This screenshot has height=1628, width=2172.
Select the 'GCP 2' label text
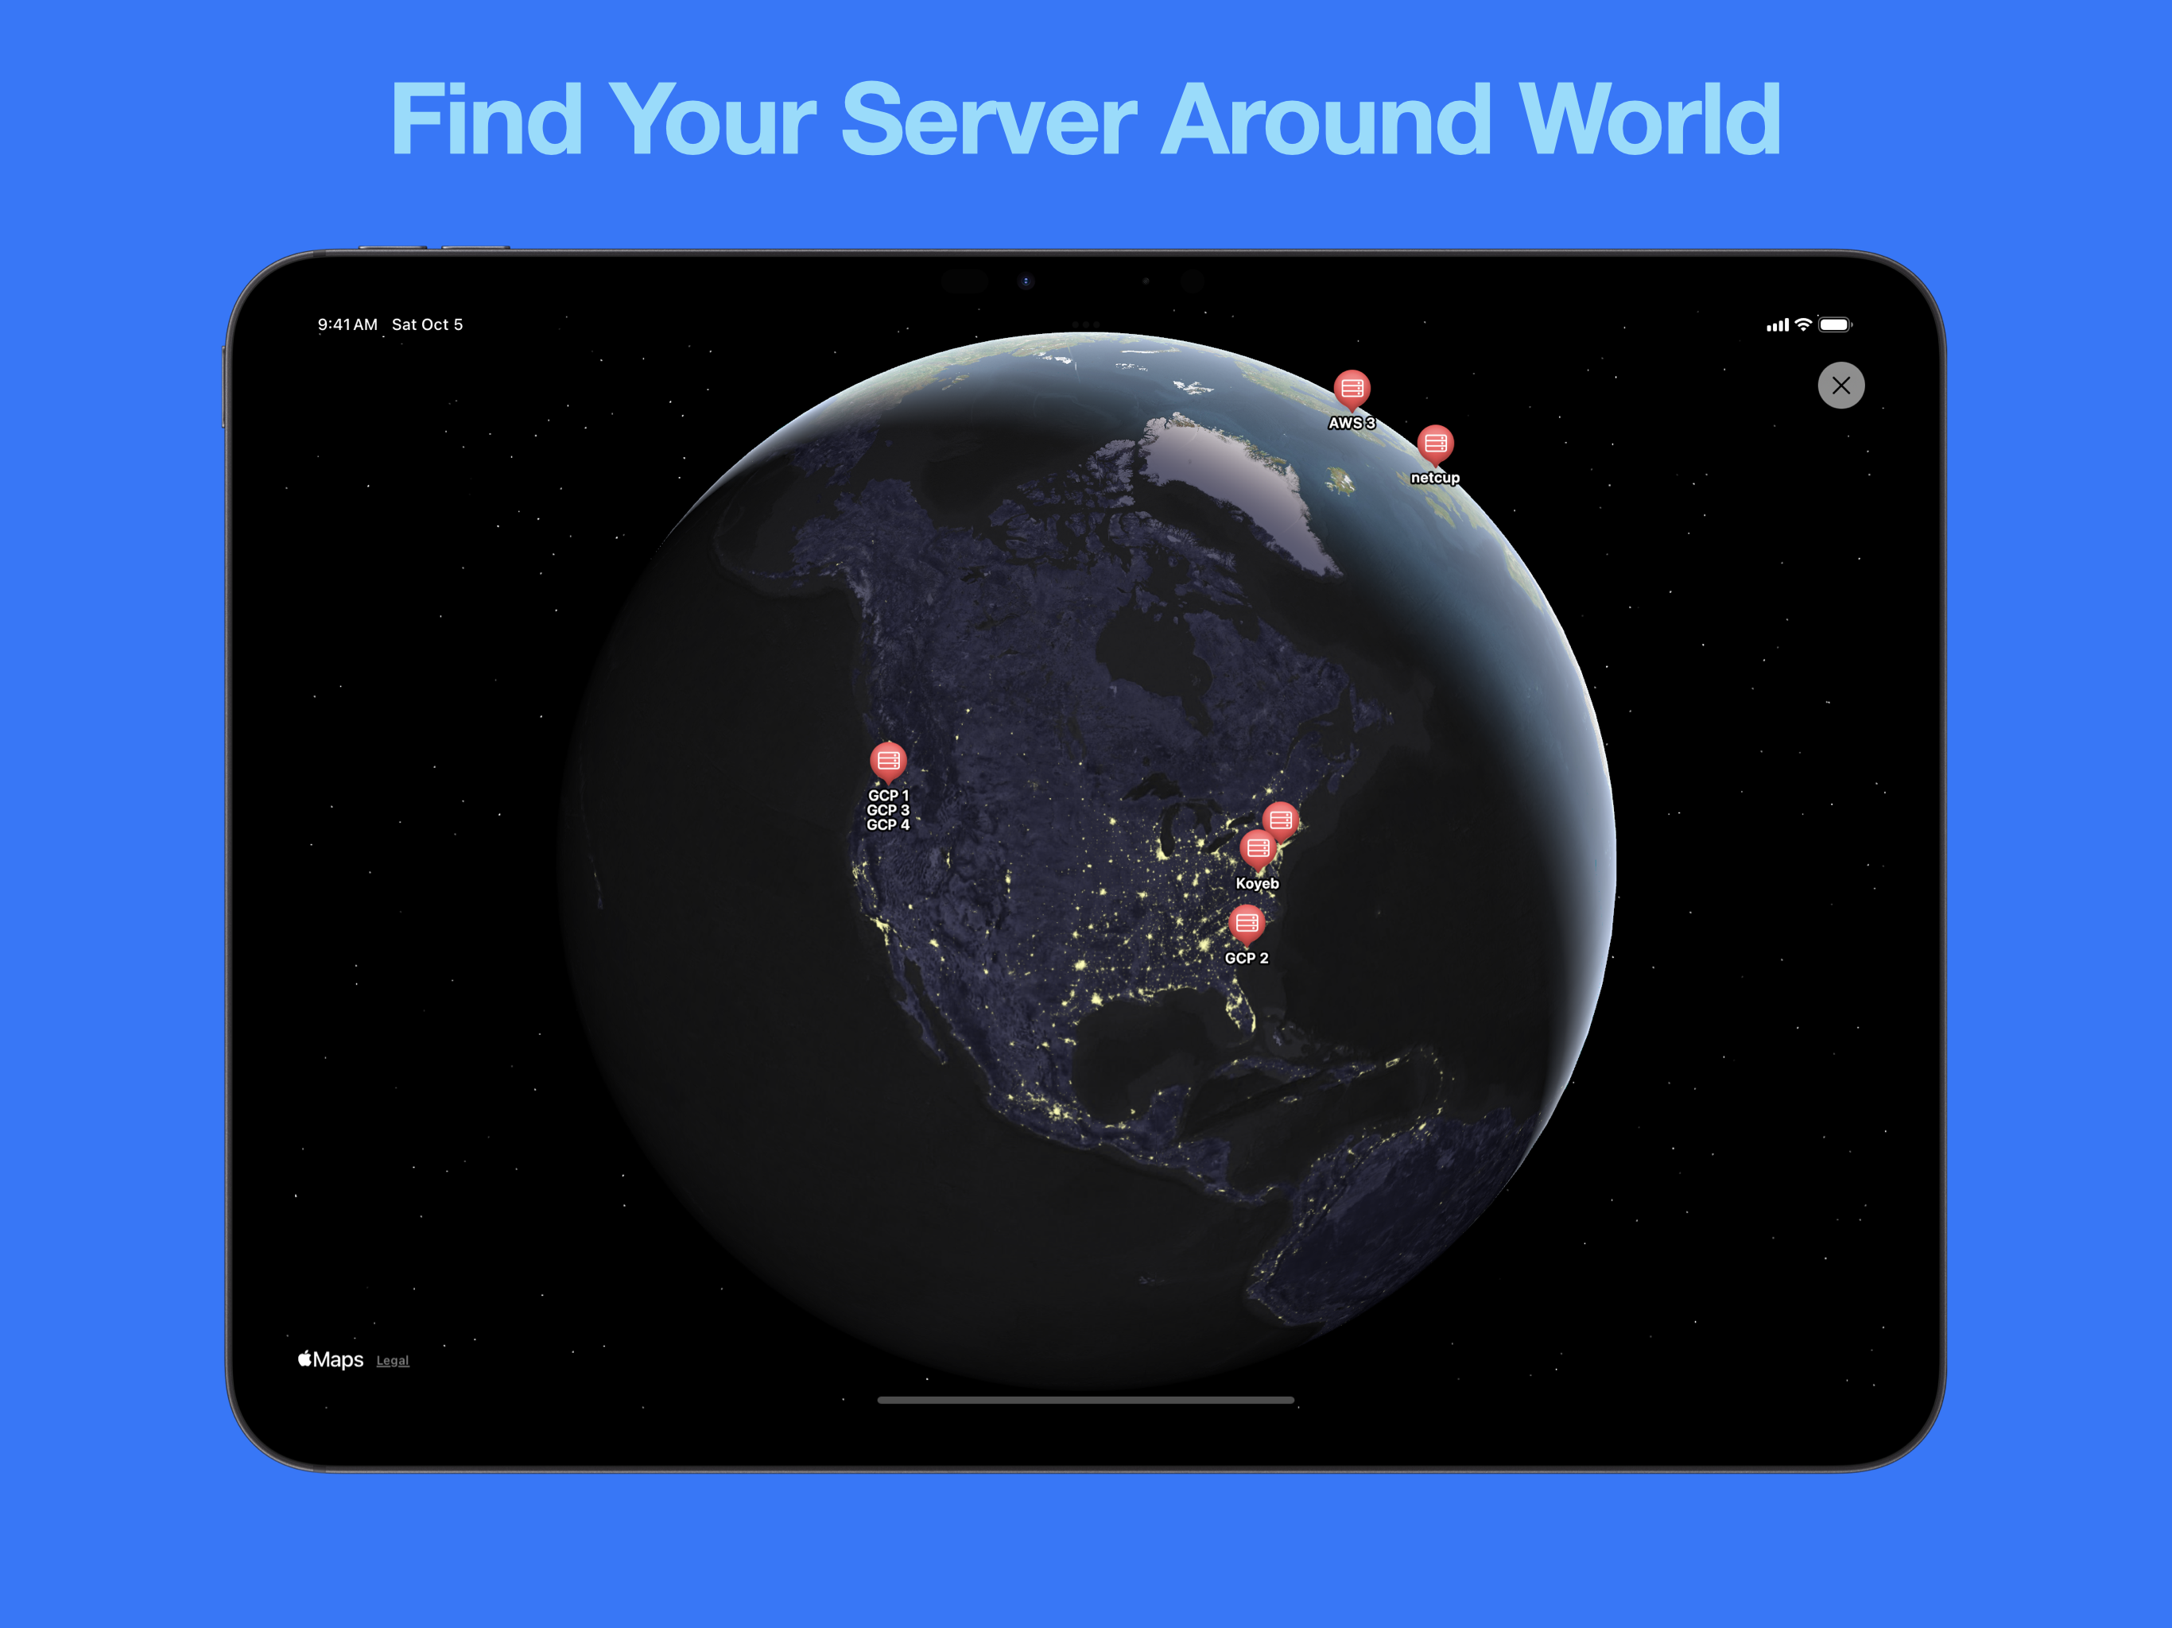1246,959
